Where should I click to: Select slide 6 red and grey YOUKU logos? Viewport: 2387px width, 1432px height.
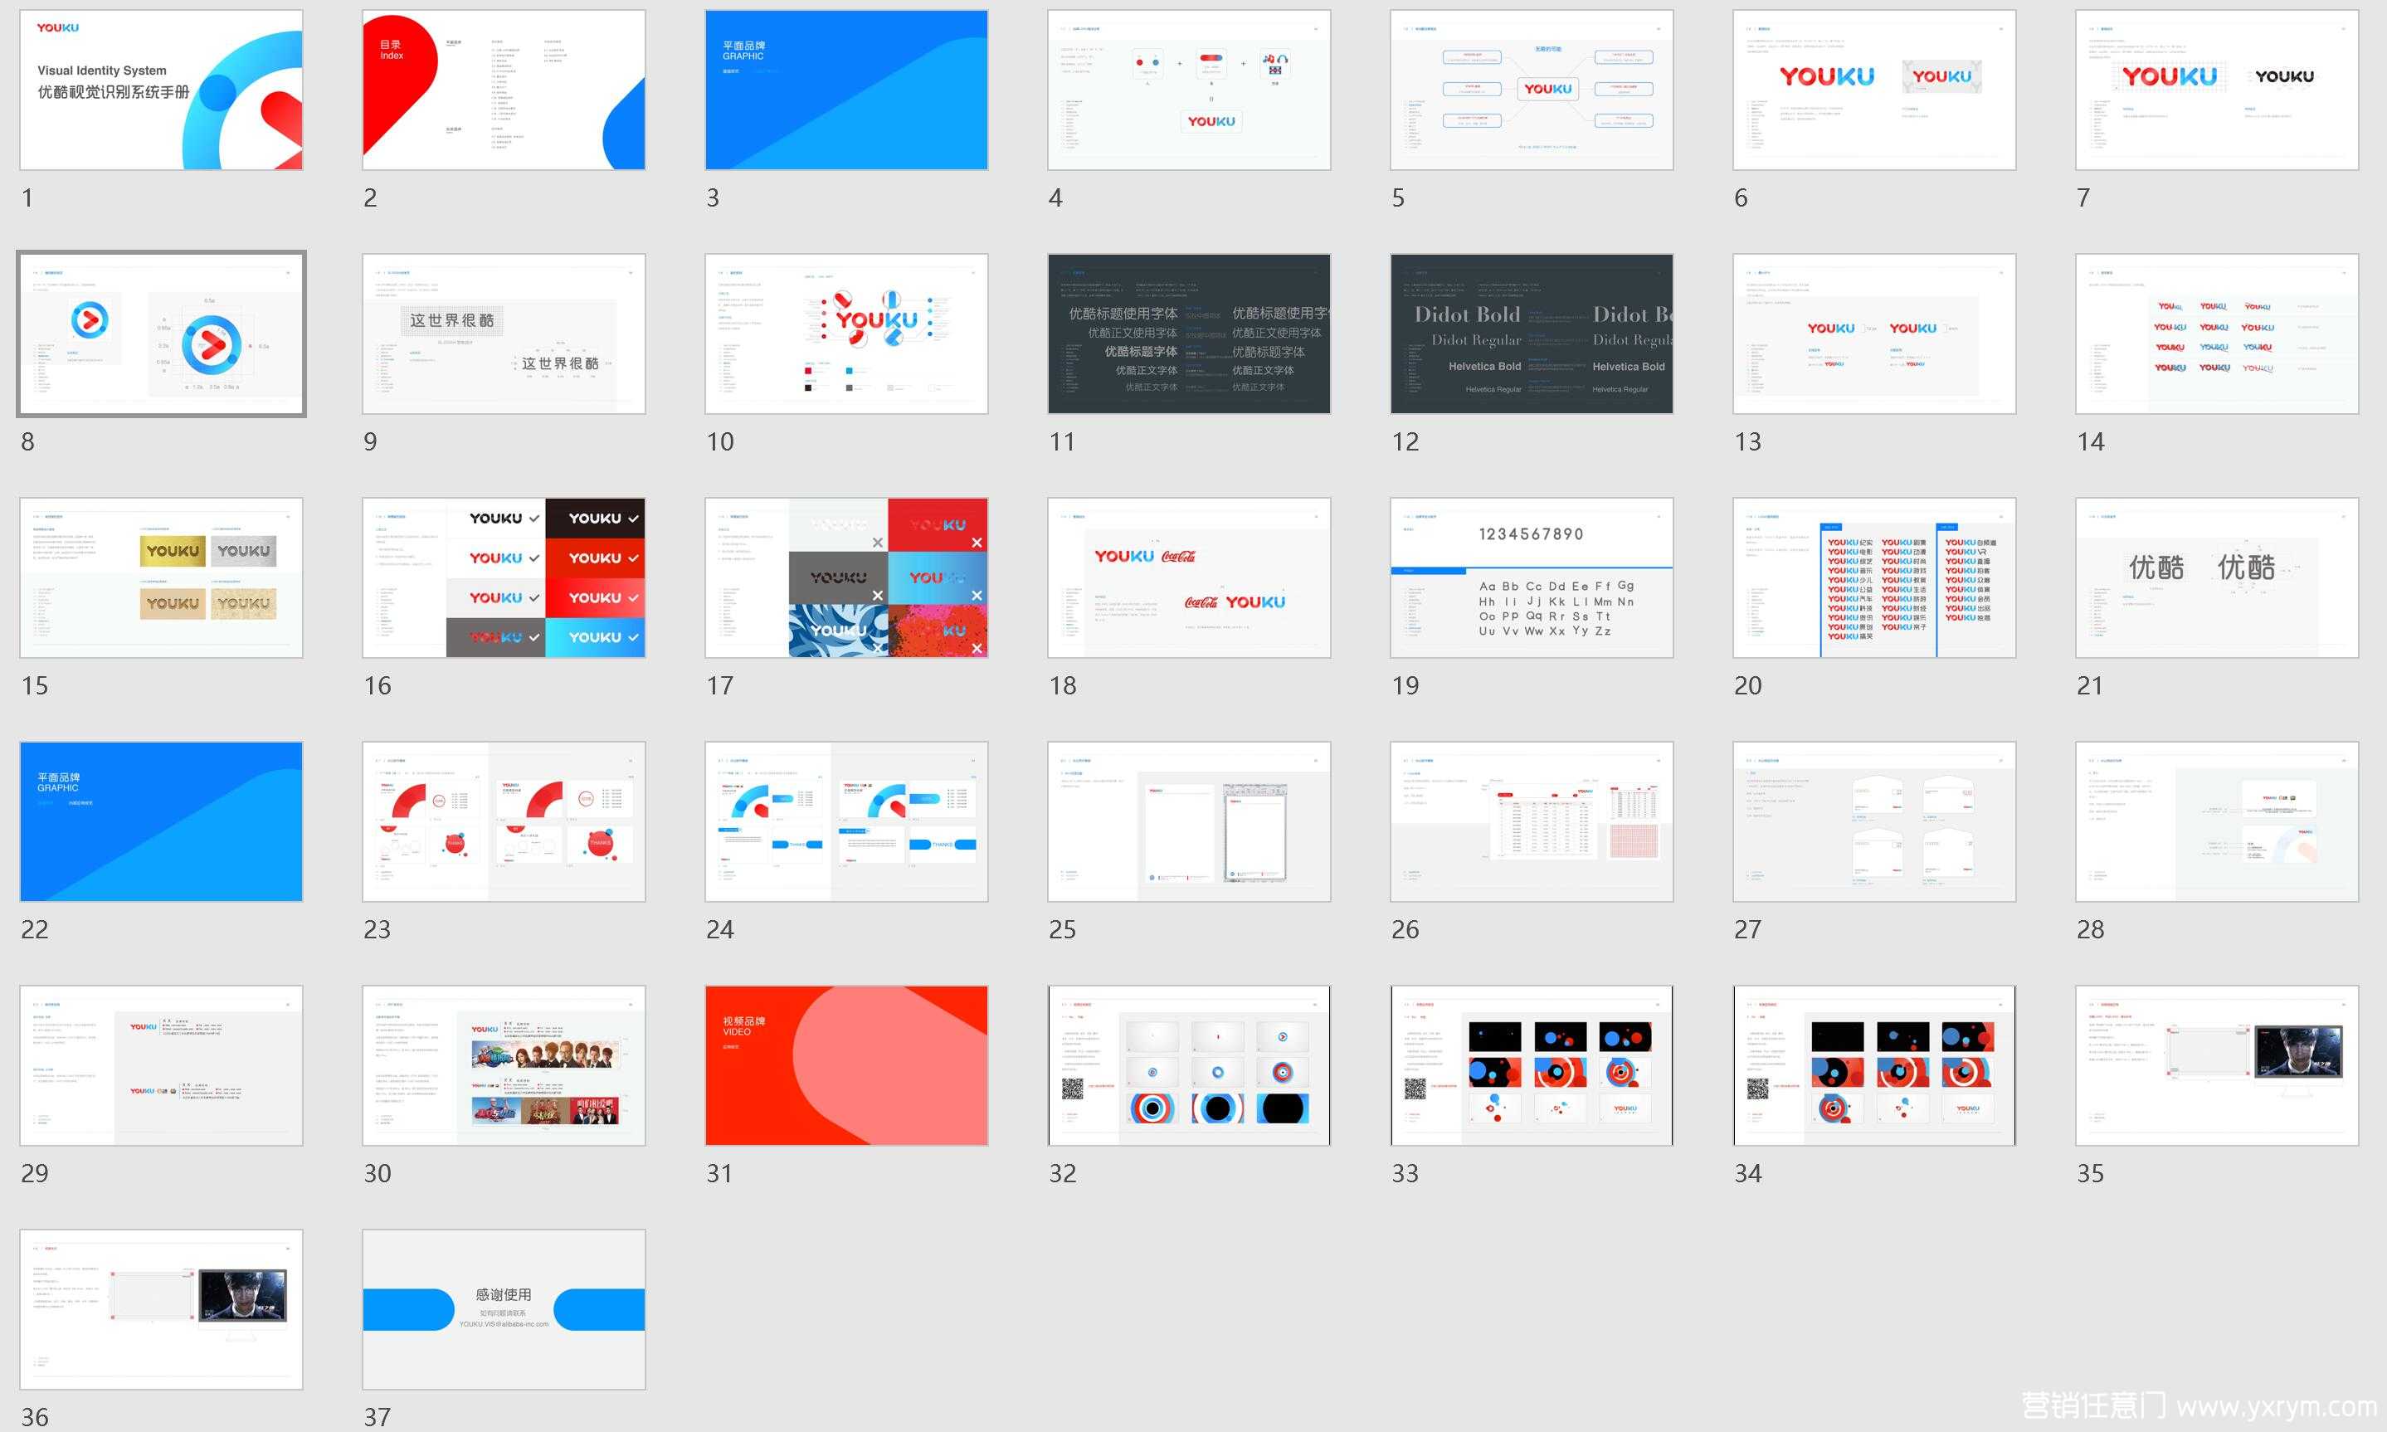point(1873,90)
